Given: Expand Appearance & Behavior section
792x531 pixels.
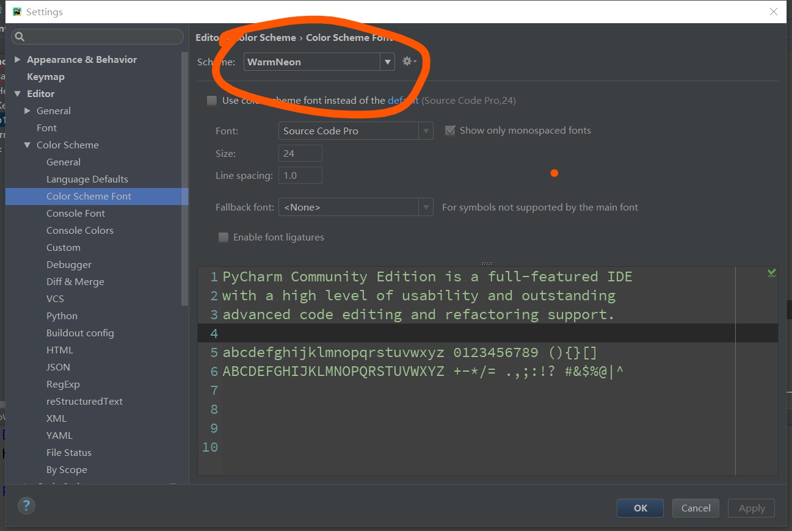Looking at the screenshot, I should pyautogui.click(x=18, y=59).
